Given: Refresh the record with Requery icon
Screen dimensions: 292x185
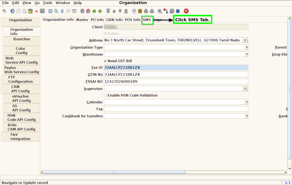Looking at the screenshot, I should pos(50,11).
